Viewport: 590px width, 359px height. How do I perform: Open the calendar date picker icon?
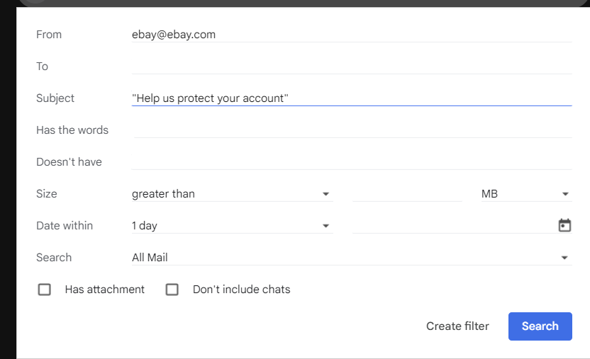pos(564,226)
